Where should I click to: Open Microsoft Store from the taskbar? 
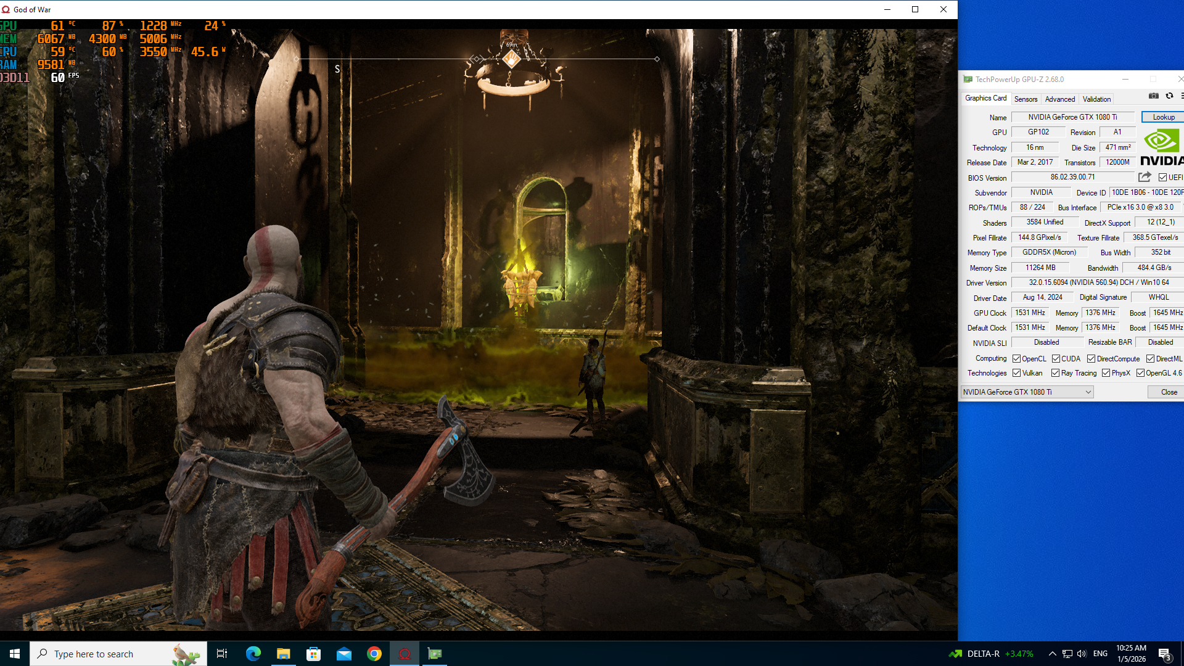point(313,654)
